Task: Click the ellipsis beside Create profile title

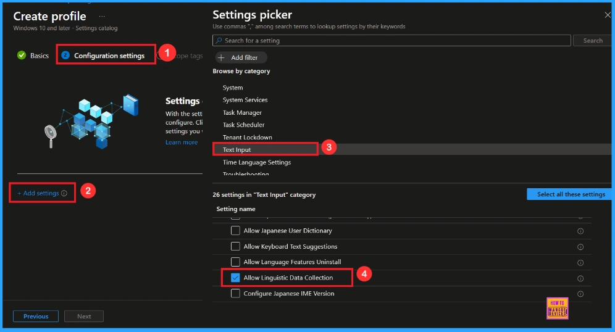Action: pyautogui.click(x=102, y=16)
